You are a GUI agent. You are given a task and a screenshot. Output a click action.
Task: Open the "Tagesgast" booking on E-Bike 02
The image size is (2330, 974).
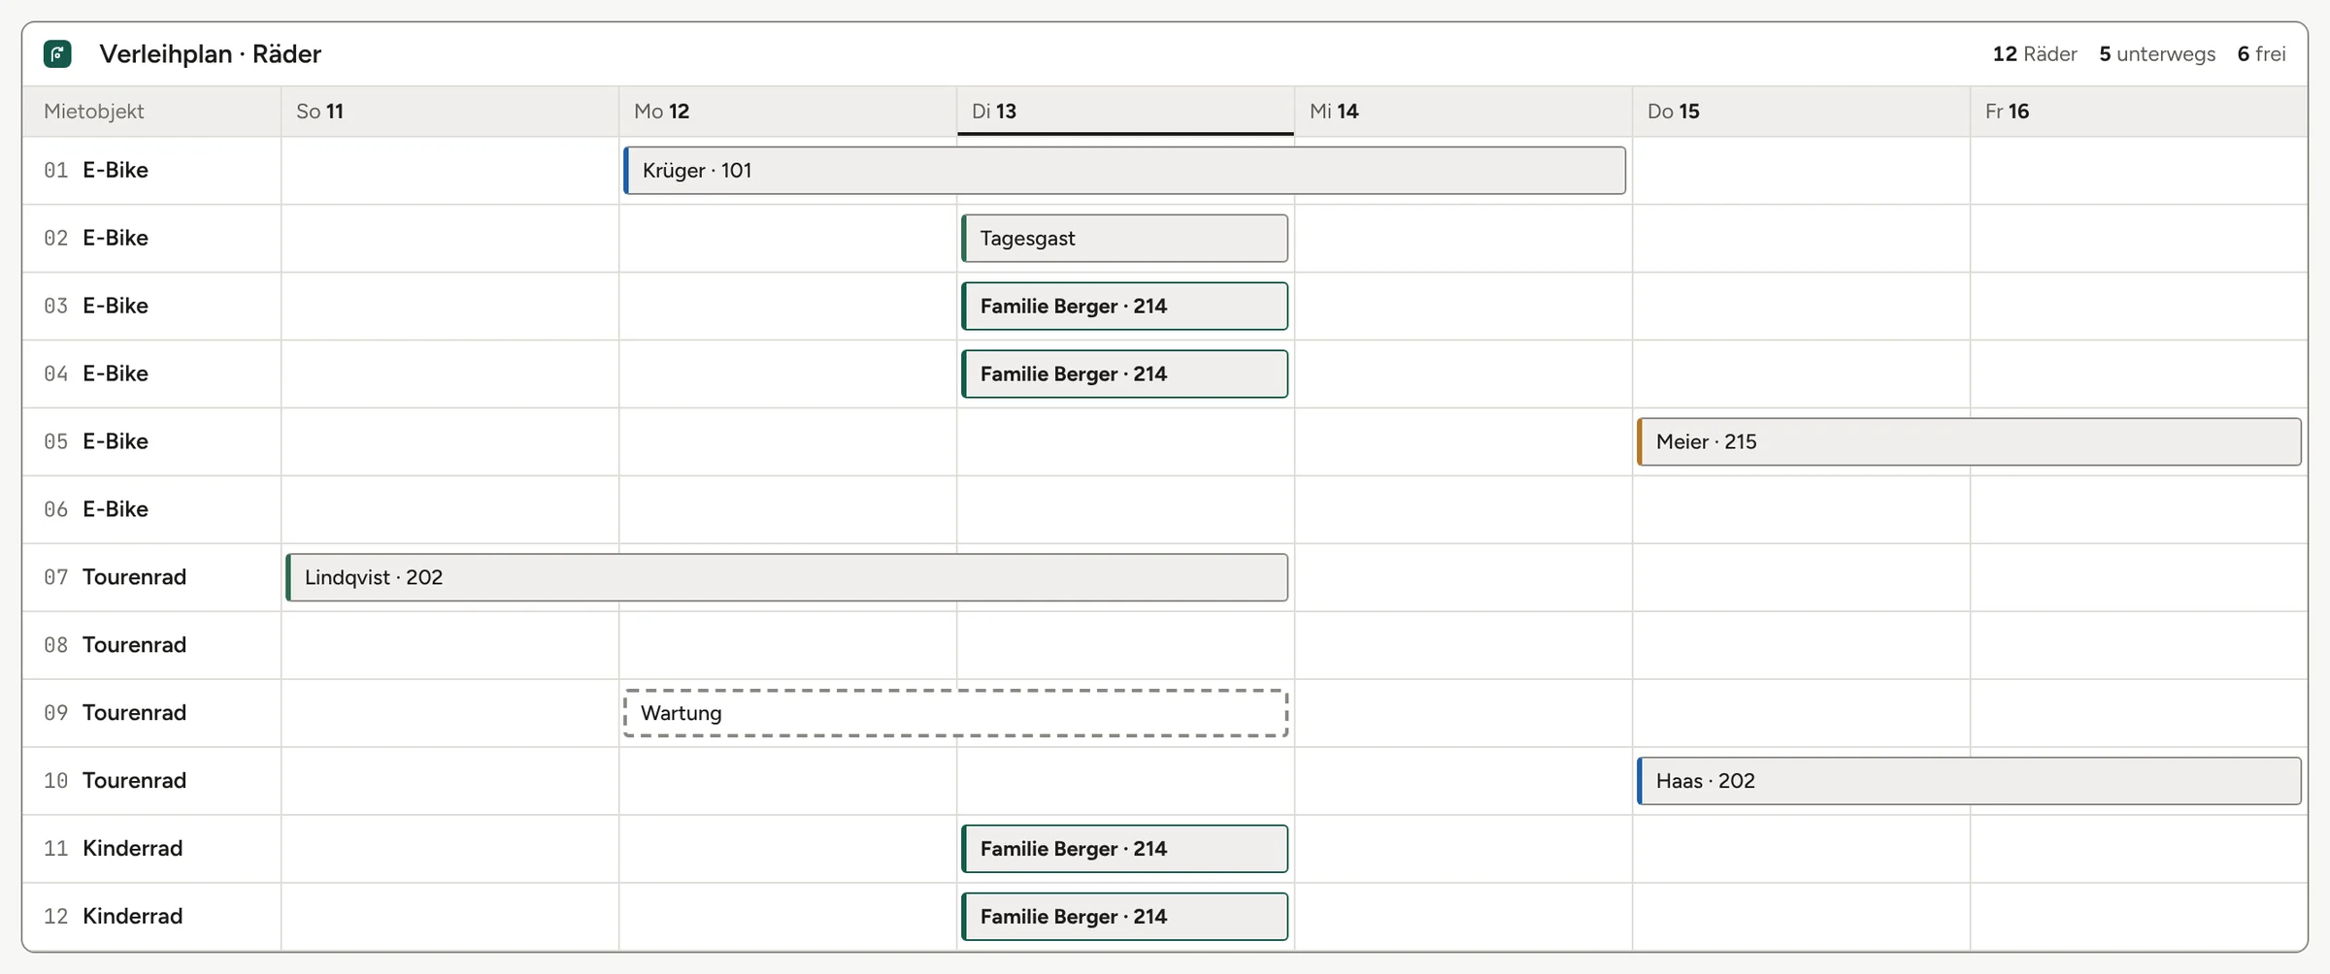click(1124, 239)
